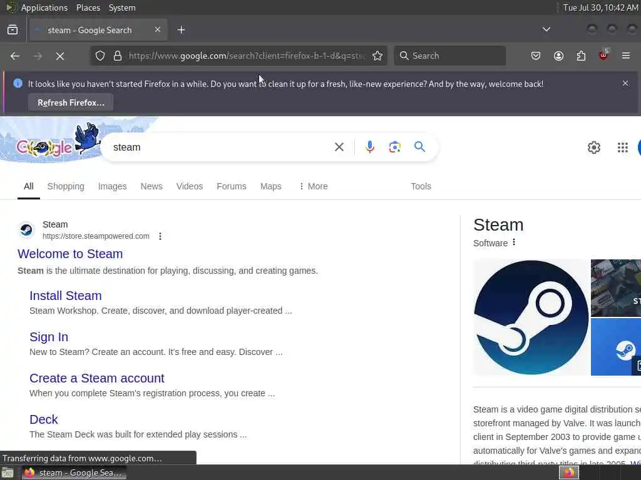Click the Steam knowledge panel title
The height and width of the screenshot is (480, 641).
pyautogui.click(x=498, y=225)
